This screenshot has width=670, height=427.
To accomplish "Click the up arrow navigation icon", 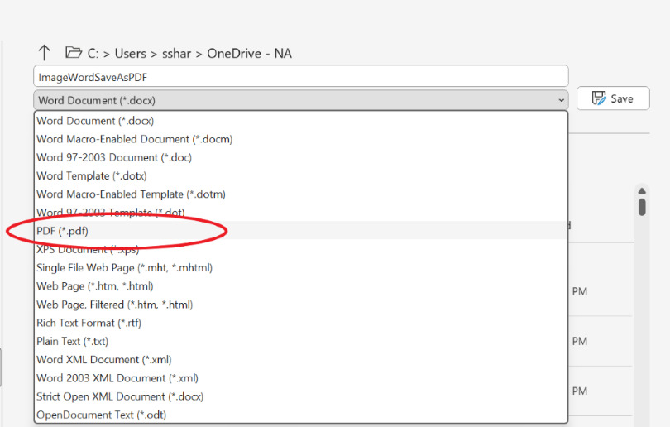I will (x=45, y=52).
